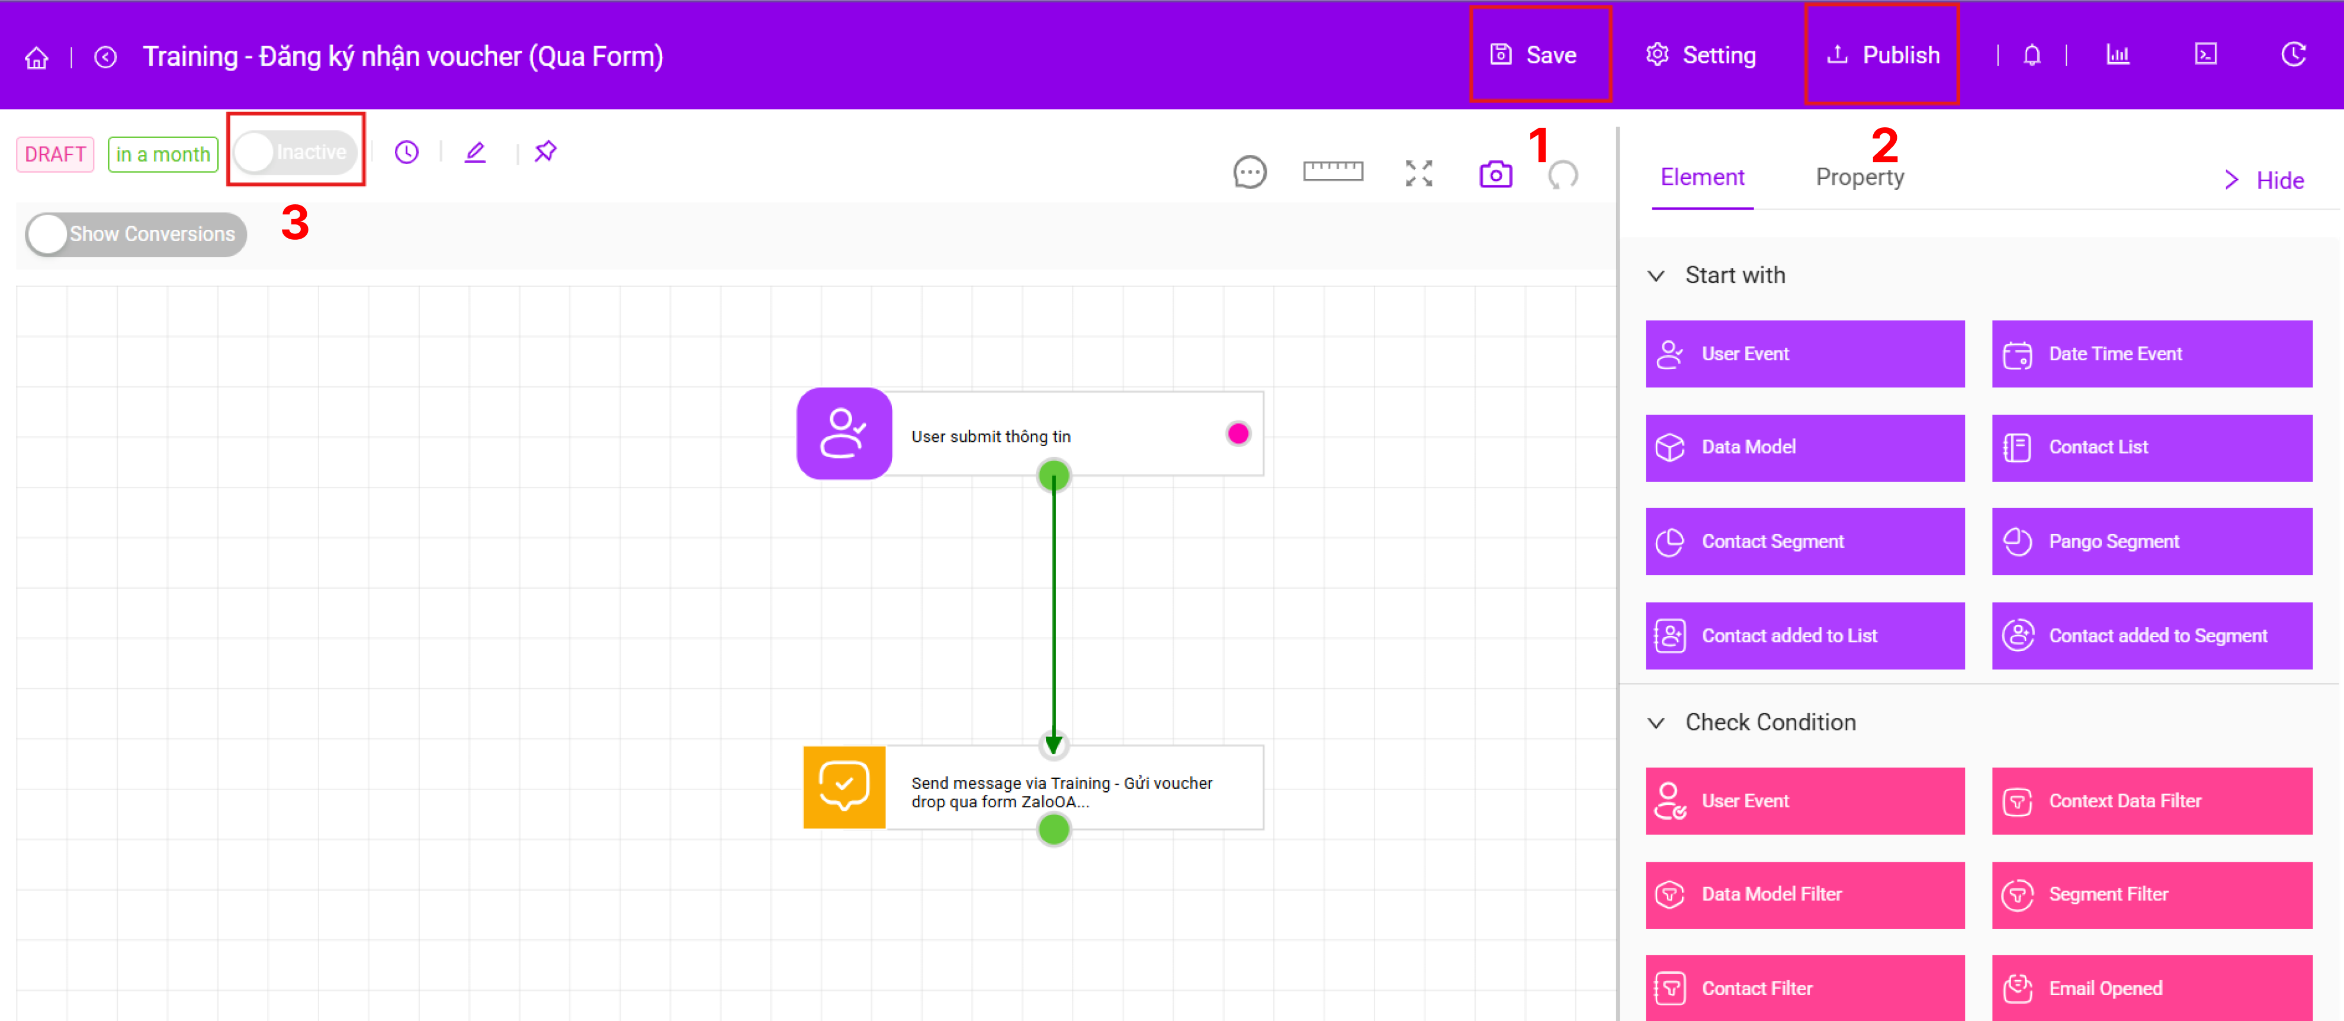The image size is (2344, 1021).
Task: Take a snapshot with camera icon
Action: coord(1496,174)
